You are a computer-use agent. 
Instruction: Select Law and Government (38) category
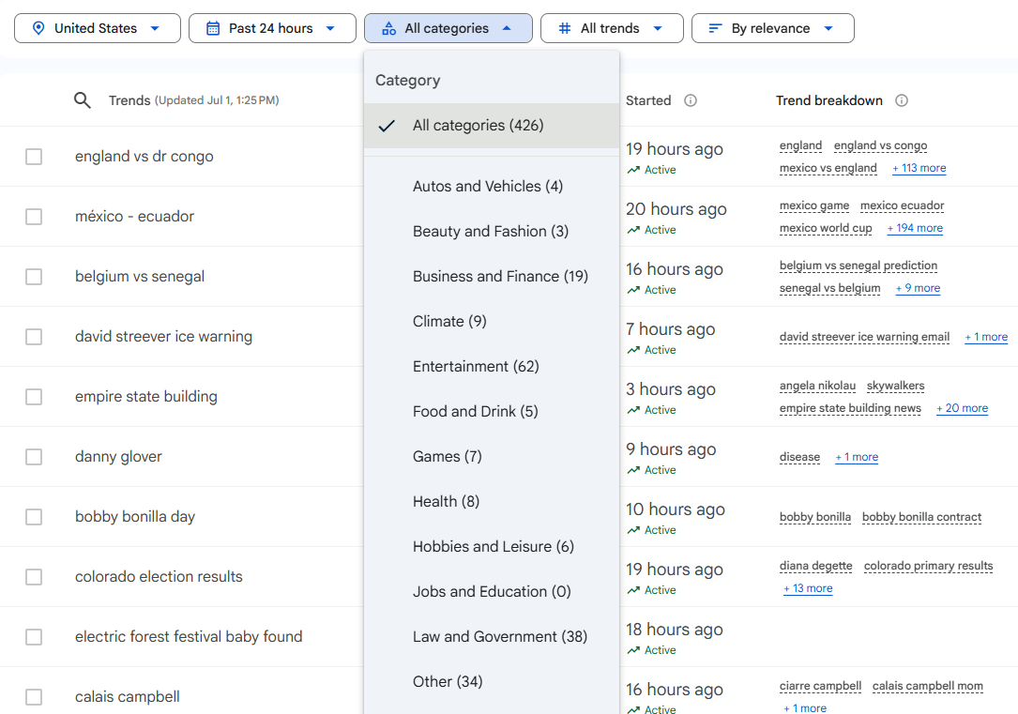492,637
